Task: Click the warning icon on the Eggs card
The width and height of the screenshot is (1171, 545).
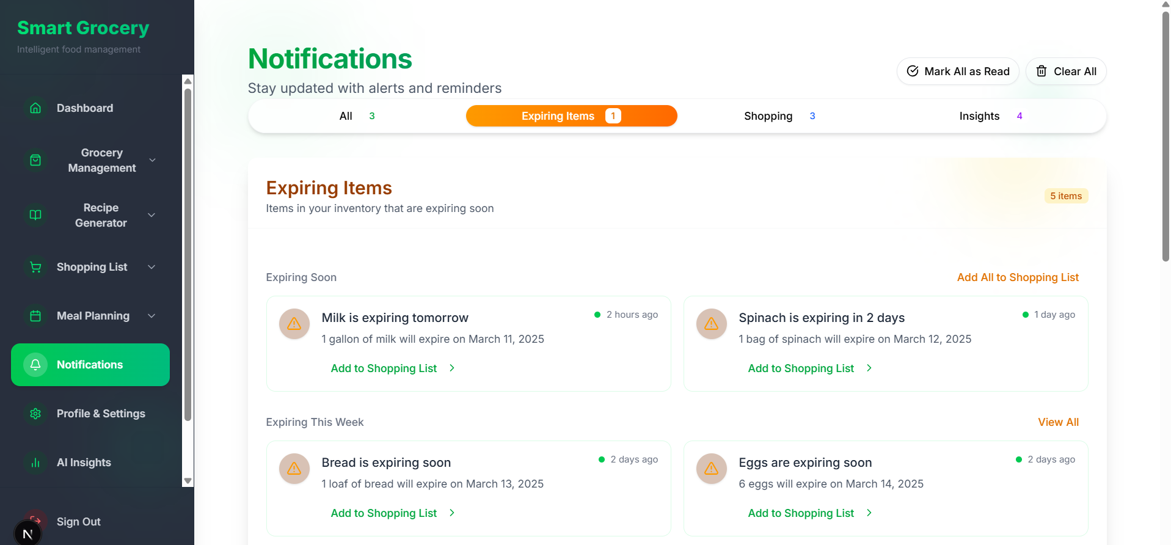Action: coord(712,469)
